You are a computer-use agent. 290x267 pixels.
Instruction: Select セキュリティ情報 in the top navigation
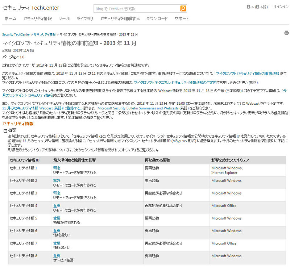(x=37, y=18)
